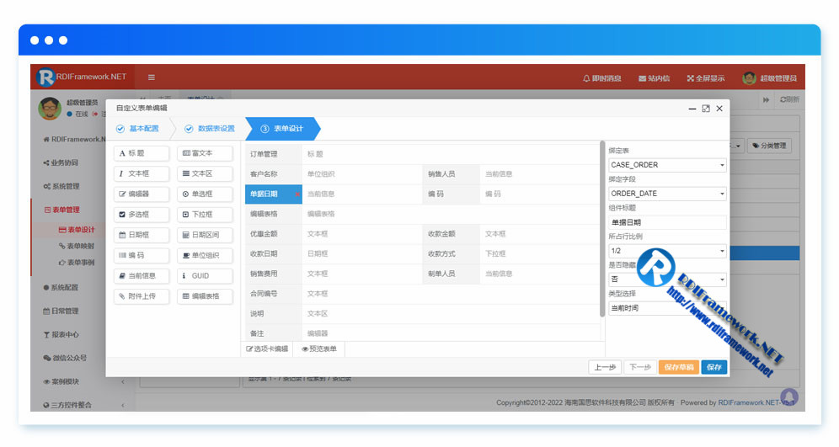Add a 日期框 date component
The height and width of the screenshot is (447, 839).
(x=142, y=235)
